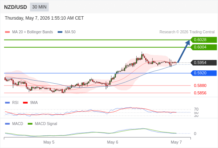This screenshot has height=148, width=218.
Task: Click the black 0.5954 current price tag
Action: click(x=204, y=63)
